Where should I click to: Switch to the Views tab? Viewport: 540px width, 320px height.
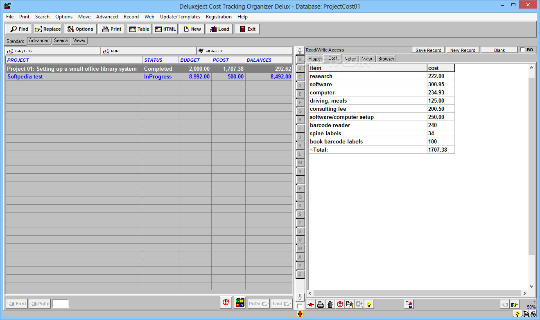79,40
